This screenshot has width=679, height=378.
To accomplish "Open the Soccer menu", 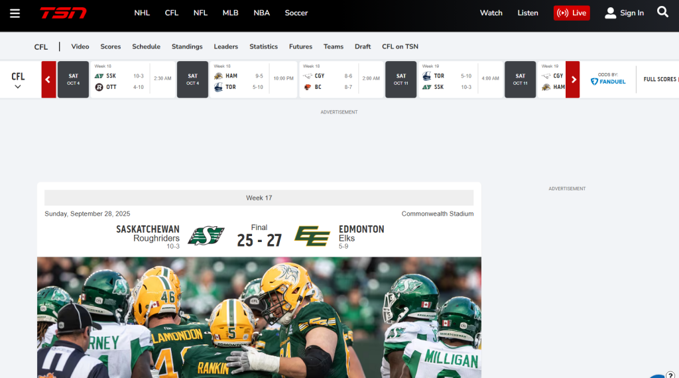I will [x=296, y=13].
